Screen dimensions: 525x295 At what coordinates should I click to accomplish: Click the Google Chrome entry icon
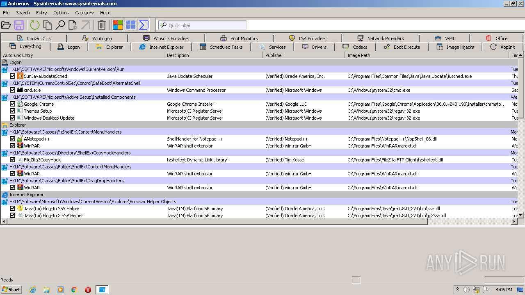(20, 104)
